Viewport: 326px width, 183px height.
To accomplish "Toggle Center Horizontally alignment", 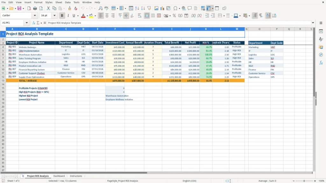I will pos(107,16).
